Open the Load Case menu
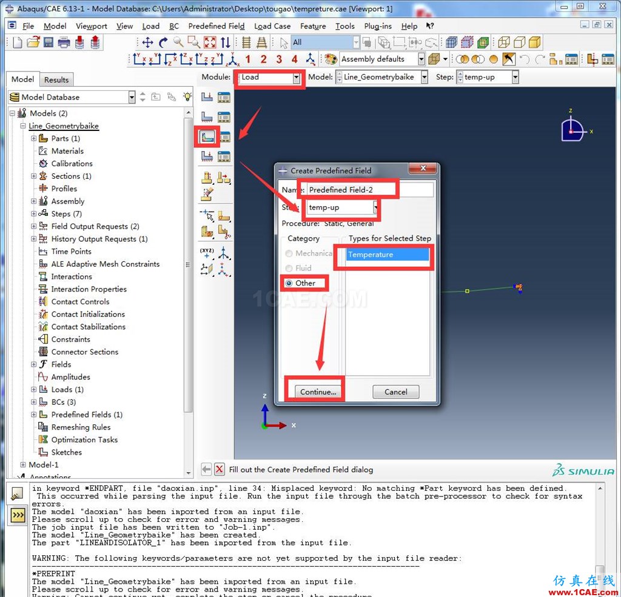Screen dimensions: 621x597 pyautogui.click(x=272, y=26)
